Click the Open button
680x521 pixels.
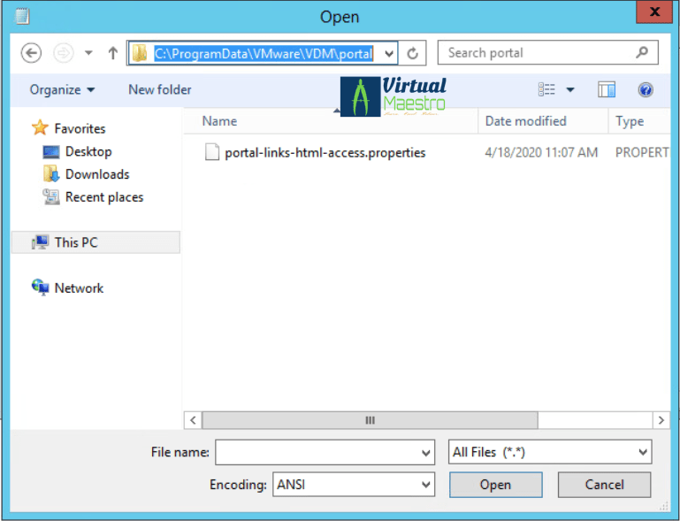(495, 485)
